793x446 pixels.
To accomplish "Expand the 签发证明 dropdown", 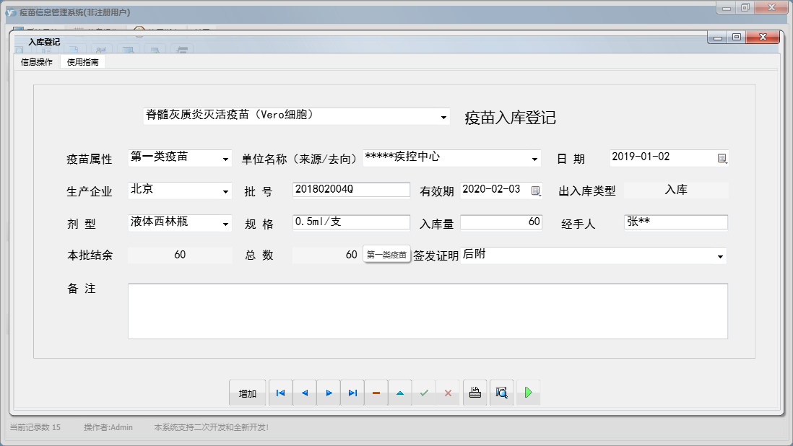I will [720, 255].
